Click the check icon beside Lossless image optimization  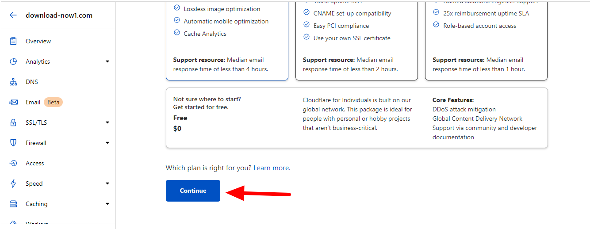tap(177, 8)
